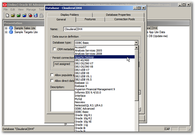Click the Print toolbar icon
This screenshot has height=135, width=195.
(x=41, y=15)
